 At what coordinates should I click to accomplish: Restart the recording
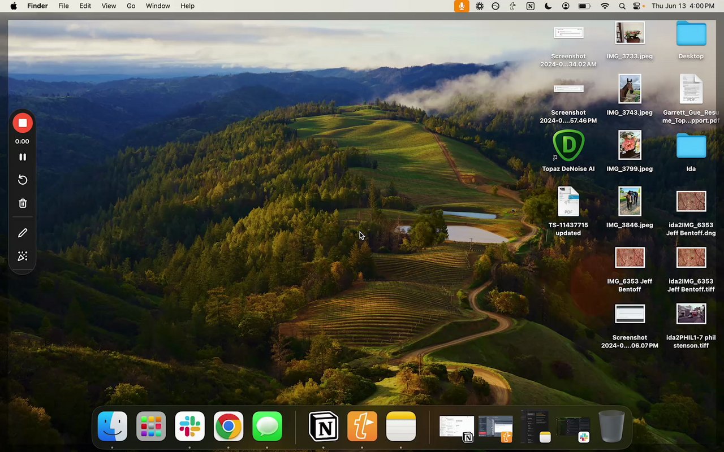(x=23, y=180)
